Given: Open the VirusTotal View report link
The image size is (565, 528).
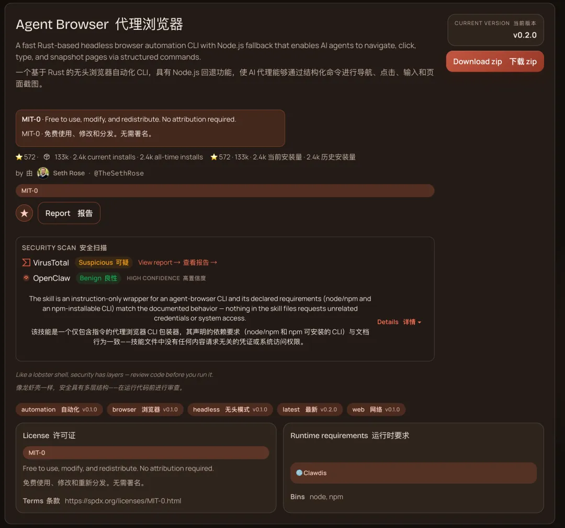Looking at the screenshot, I should point(178,262).
